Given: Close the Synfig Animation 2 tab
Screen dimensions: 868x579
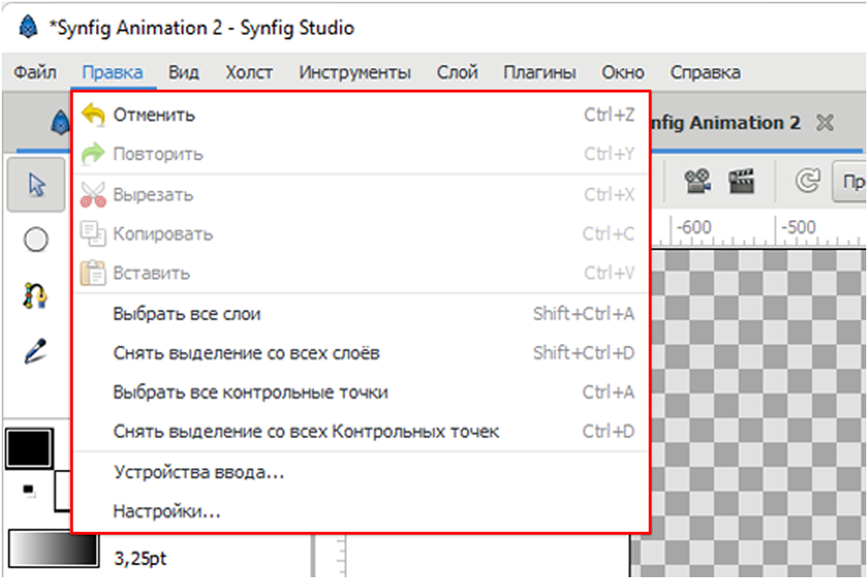Looking at the screenshot, I should click(x=825, y=122).
